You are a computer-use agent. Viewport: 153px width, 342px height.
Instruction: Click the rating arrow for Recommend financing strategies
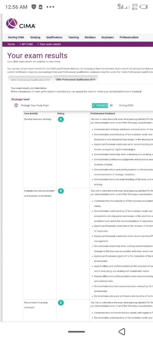(x=61, y=303)
